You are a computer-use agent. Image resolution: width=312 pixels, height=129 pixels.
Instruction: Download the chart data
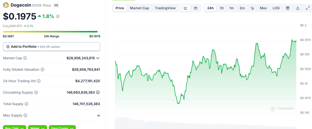point(298,8)
